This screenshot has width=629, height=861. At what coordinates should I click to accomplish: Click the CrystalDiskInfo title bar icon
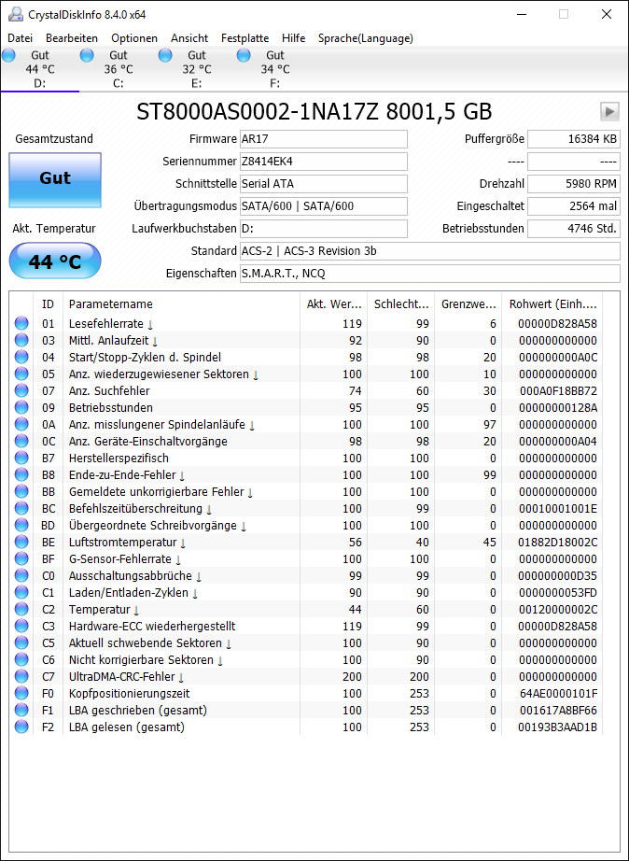click(x=17, y=14)
